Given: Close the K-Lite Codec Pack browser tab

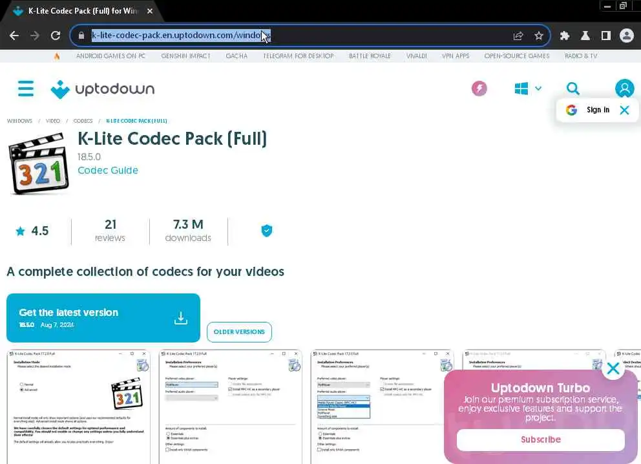Looking at the screenshot, I should click(x=150, y=11).
